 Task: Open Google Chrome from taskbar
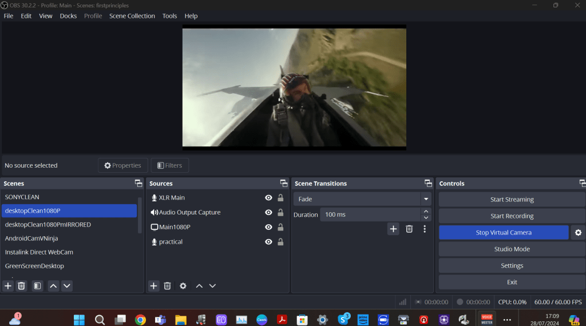pyautogui.click(x=140, y=320)
